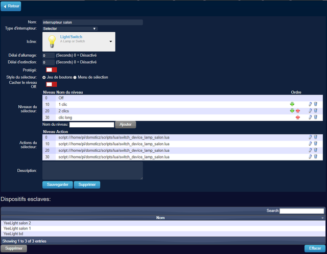Open the Type d'interrupteur dropdown

pyautogui.click(x=70, y=29)
